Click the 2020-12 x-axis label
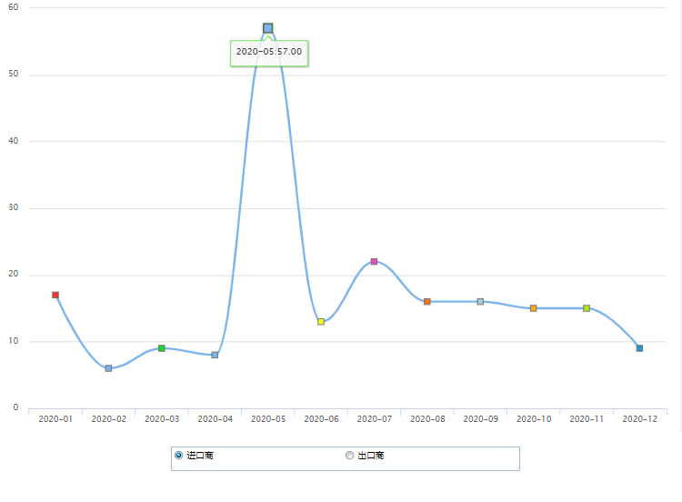This screenshot has width=682, height=502. (639, 419)
